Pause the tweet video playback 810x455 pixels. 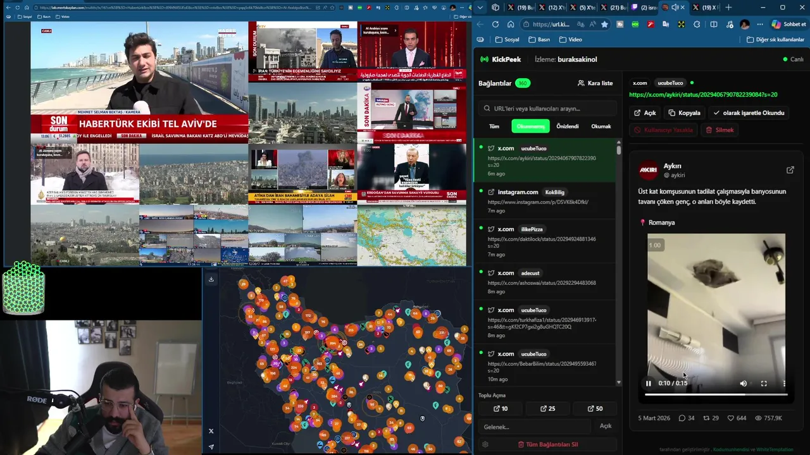pyautogui.click(x=648, y=383)
